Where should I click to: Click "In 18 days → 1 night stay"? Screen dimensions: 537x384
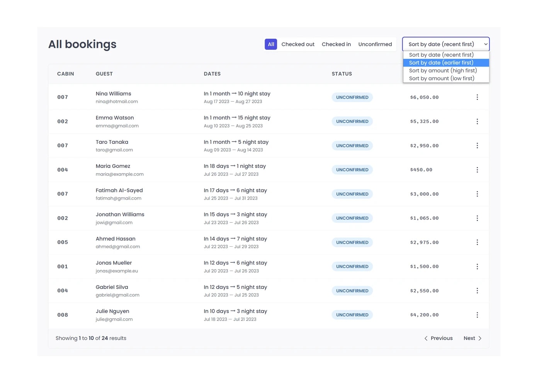point(235,166)
